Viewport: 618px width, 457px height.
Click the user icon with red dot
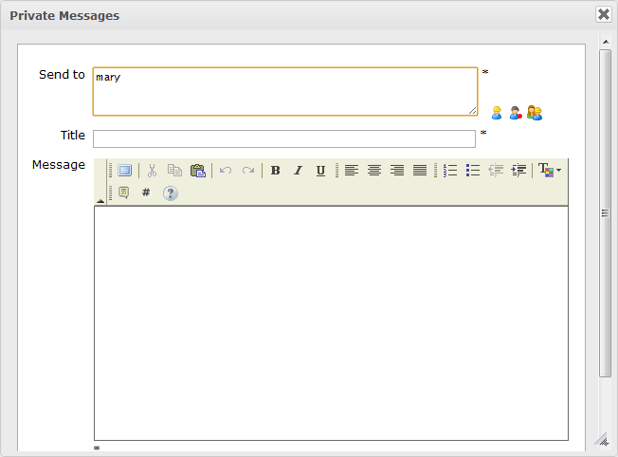click(515, 113)
